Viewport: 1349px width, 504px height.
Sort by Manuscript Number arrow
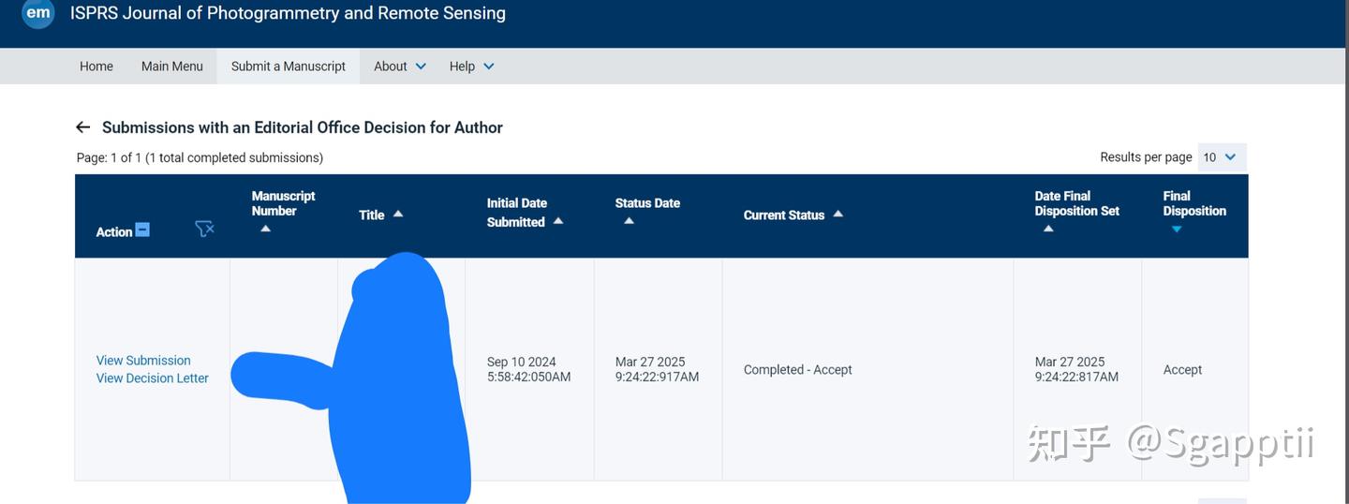[265, 229]
